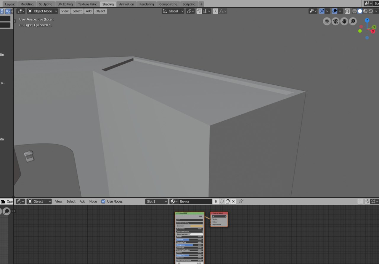The width and height of the screenshot is (379, 264).
Task: Click the Бочка material name field
Action: point(195,201)
